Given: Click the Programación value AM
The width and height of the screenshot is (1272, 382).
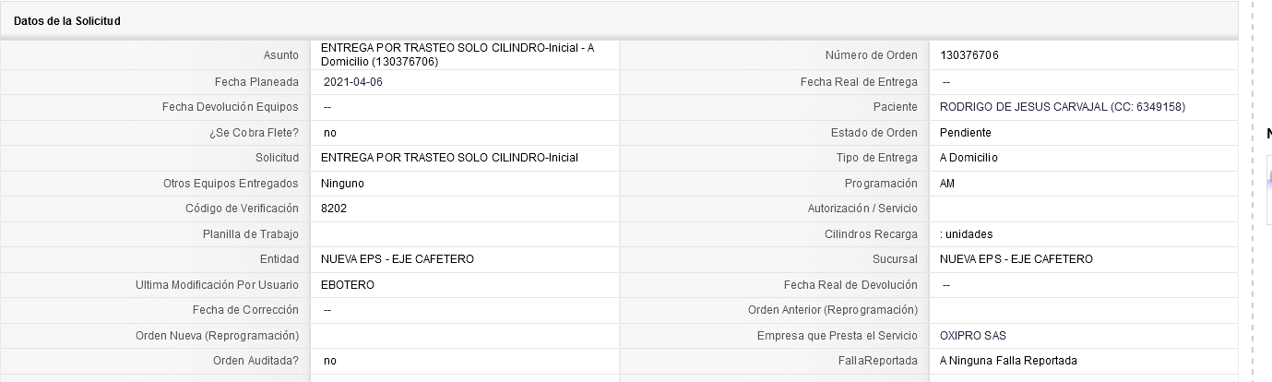Looking at the screenshot, I should [947, 184].
